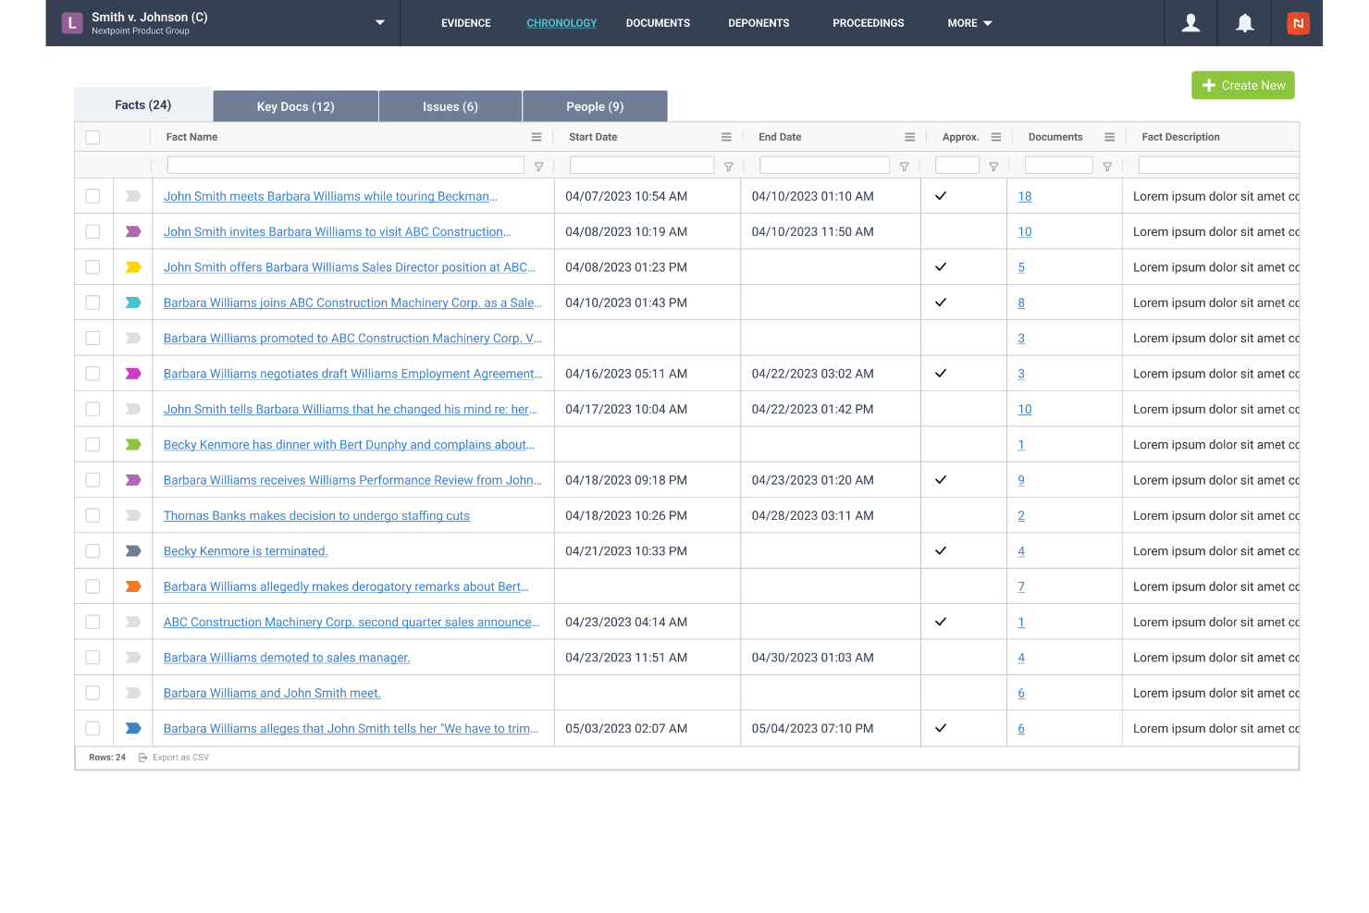The height and width of the screenshot is (913, 1369).
Task: Expand the case selector dropdown arrow
Action: point(379,23)
